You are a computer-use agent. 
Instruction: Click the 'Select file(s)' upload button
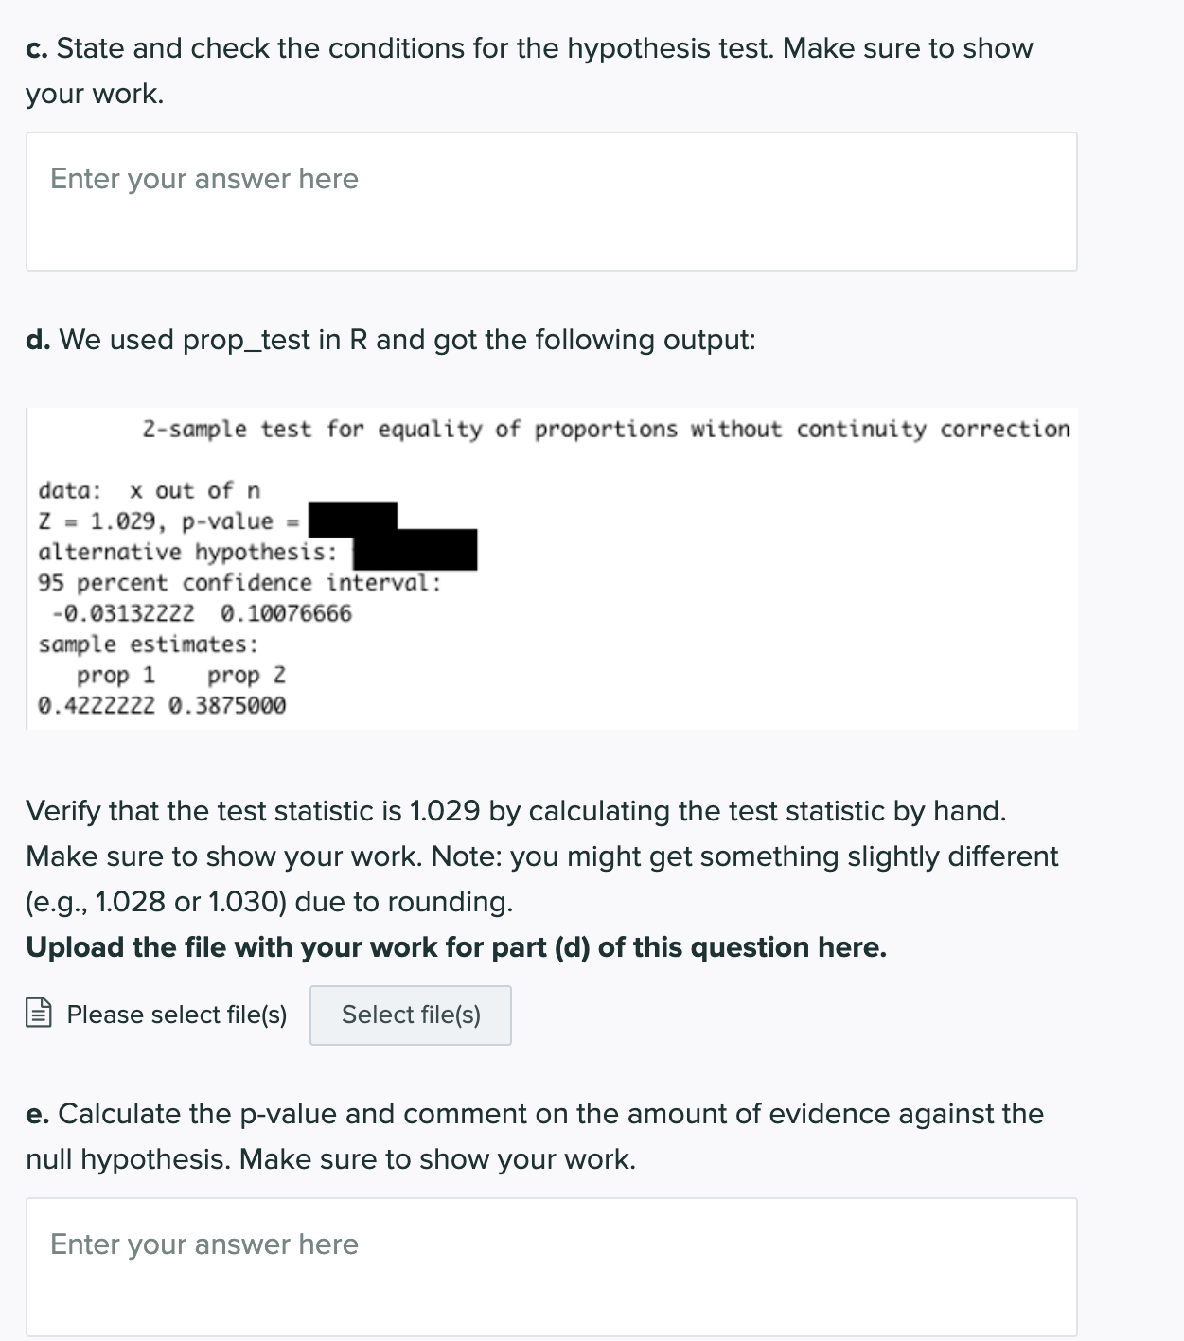coord(411,1015)
